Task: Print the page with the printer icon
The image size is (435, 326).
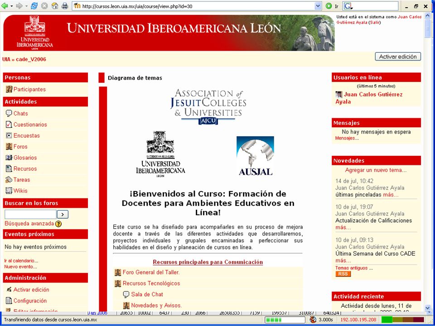Action: [x=65, y=5]
